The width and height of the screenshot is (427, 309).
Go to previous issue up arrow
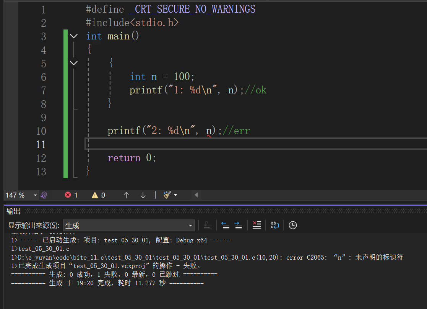tap(127, 195)
